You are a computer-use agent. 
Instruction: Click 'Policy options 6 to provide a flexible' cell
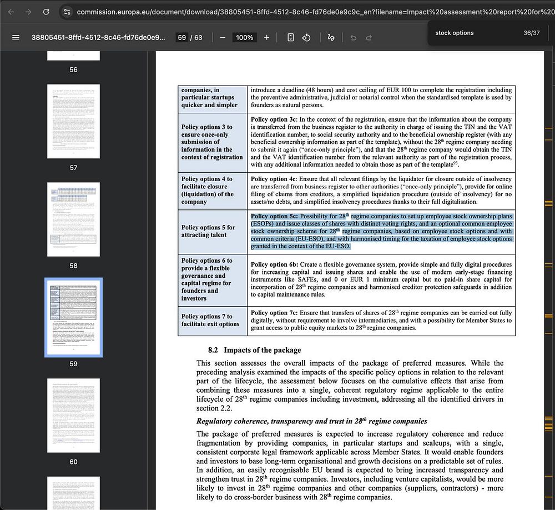pyautogui.click(x=213, y=279)
